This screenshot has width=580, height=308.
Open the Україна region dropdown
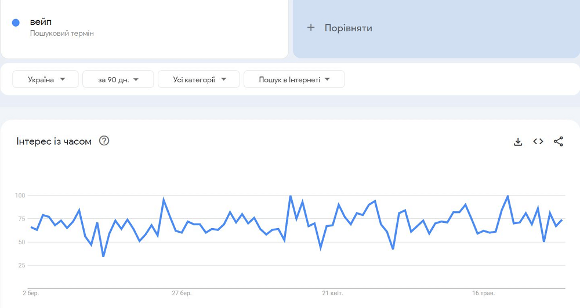pos(46,79)
